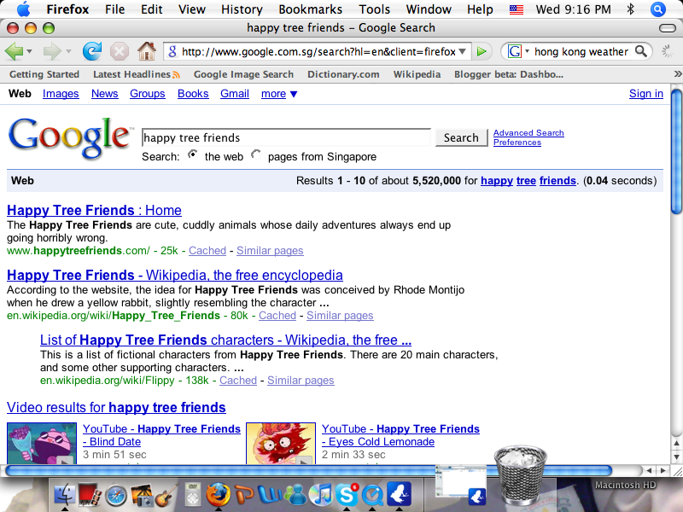Viewport: 683px width, 512px height.
Task: Open the Back history dropdown arrow
Action: [29, 51]
